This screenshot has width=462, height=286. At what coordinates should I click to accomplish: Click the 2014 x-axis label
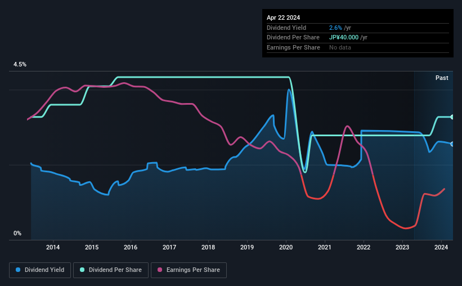pyautogui.click(x=53, y=247)
